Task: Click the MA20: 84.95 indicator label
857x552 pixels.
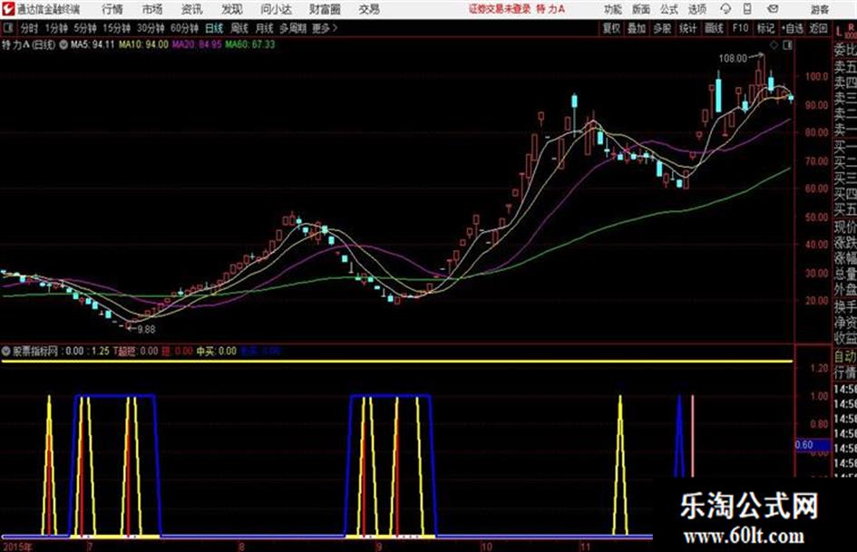Action: click(198, 44)
